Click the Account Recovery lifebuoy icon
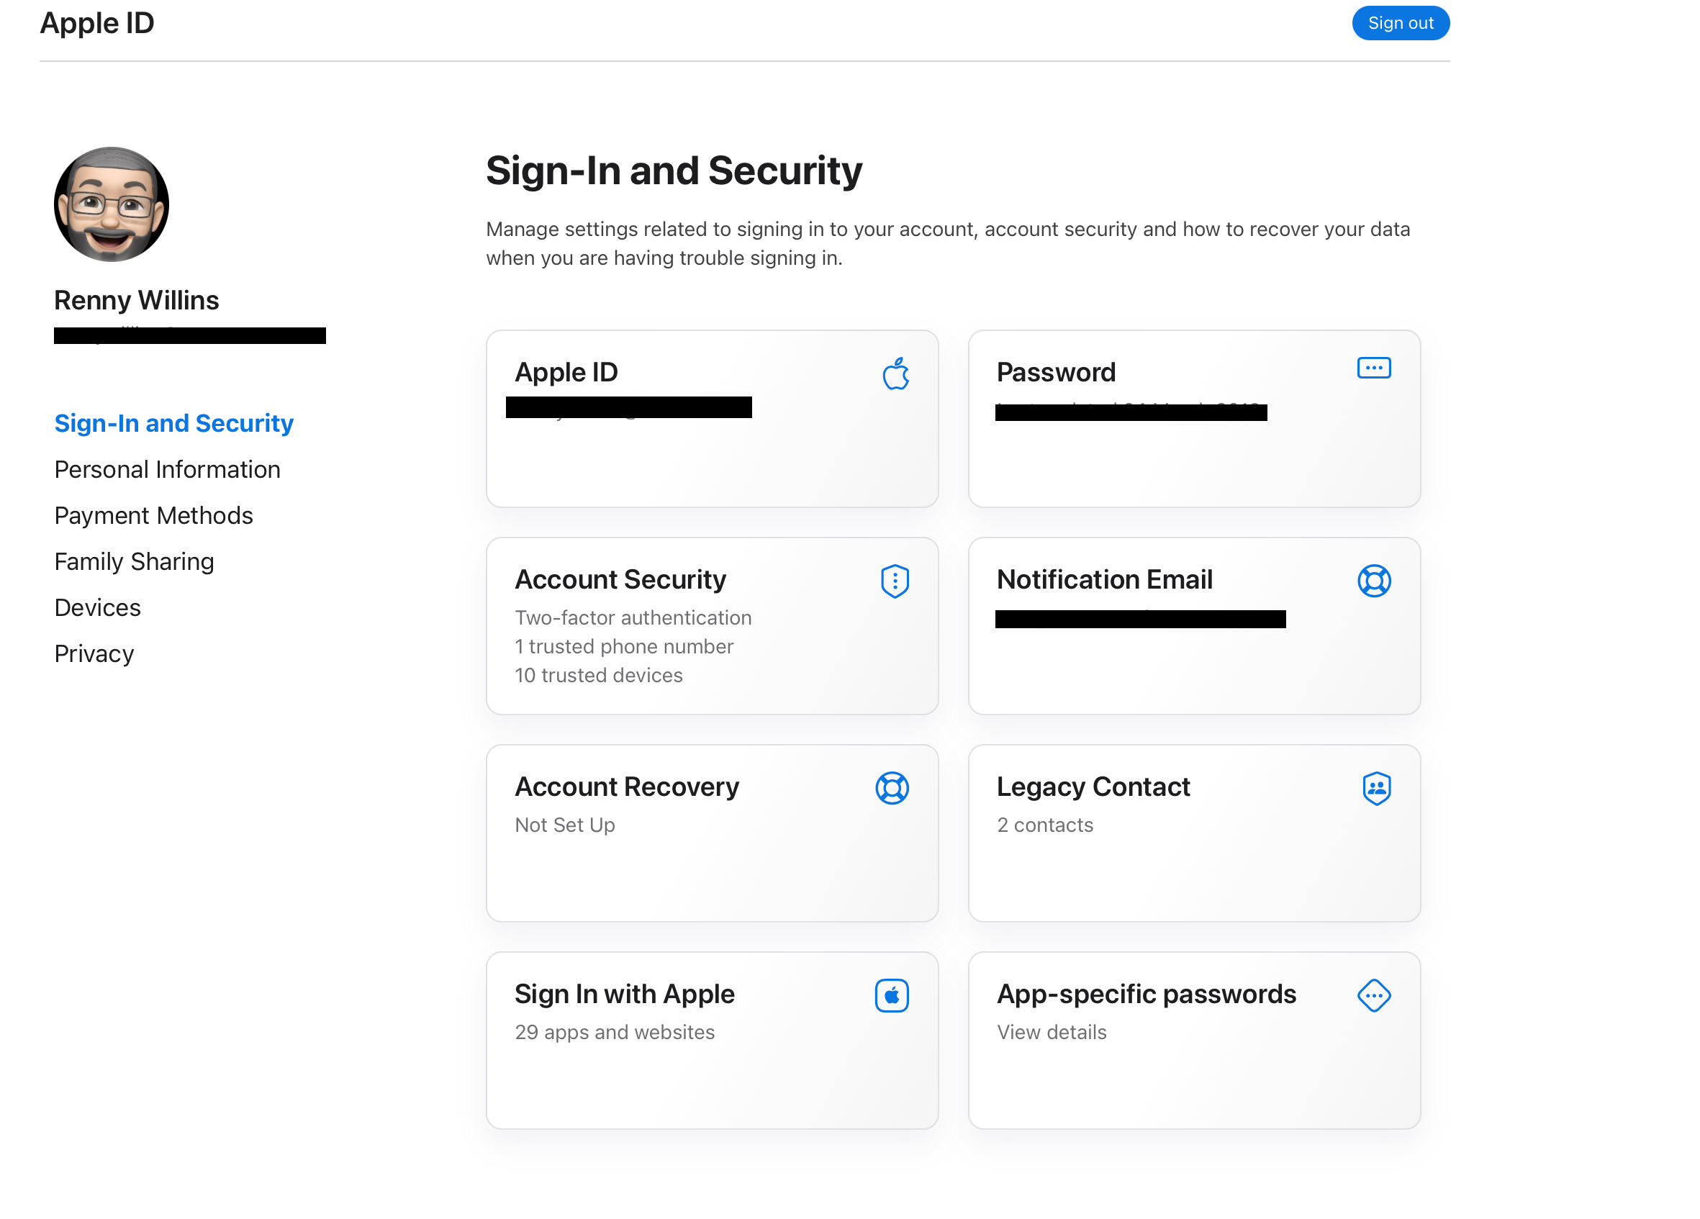The image size is (1700, 1219). coord(892,787)
